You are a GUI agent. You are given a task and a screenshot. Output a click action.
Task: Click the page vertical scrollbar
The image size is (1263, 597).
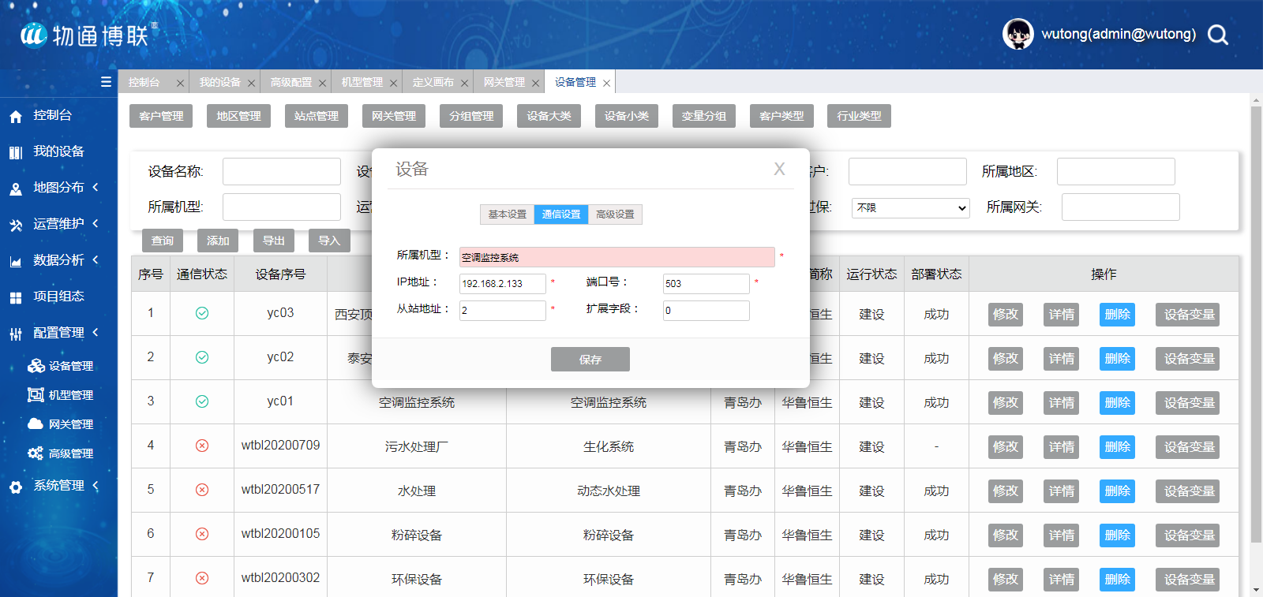coord(1256,323)
